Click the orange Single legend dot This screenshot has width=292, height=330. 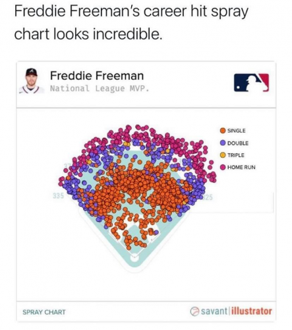(x=223, y=131)
